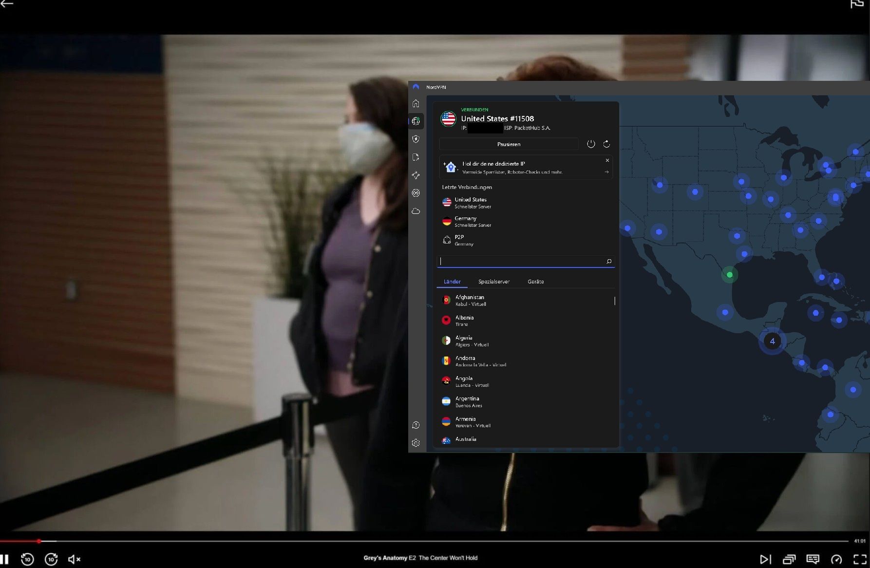Screen dimensions: 870x568
Task: Click the green connected server map marker
Action: (x=730, y=275)
